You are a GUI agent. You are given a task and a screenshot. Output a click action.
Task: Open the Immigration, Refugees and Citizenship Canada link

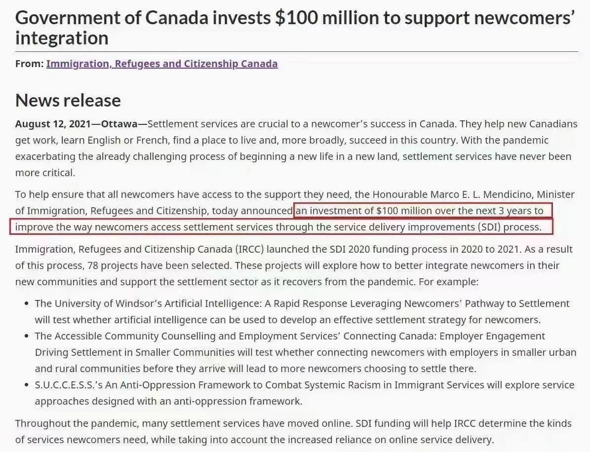[x=162, y=64]
